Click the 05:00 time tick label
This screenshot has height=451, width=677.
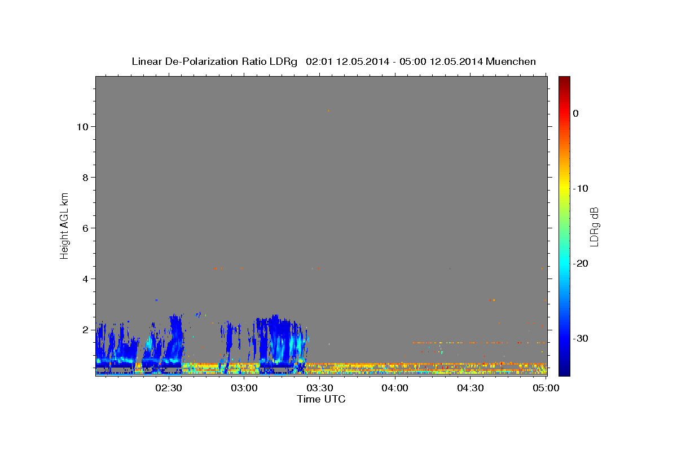546,388
